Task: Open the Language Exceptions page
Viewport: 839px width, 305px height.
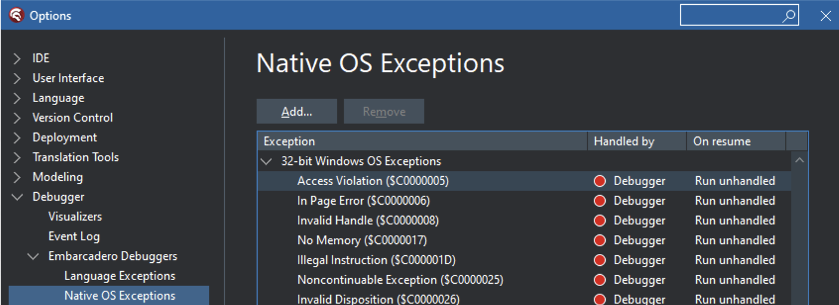Action: pos(120,276)
